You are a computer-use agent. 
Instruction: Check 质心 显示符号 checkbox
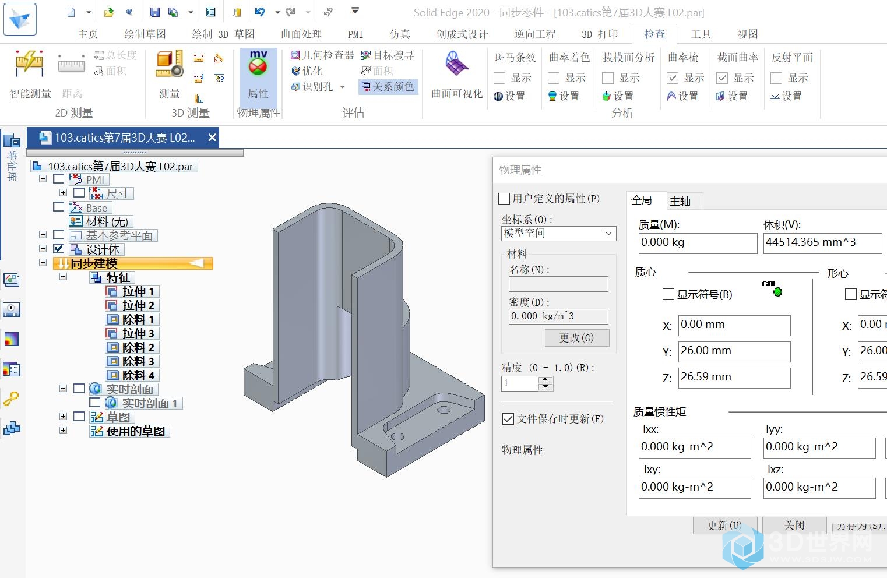668,295
